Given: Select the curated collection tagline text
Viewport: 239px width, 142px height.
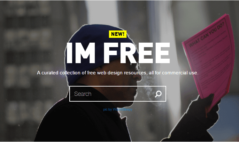Looking at the screenshot, I should click(118, 73).
